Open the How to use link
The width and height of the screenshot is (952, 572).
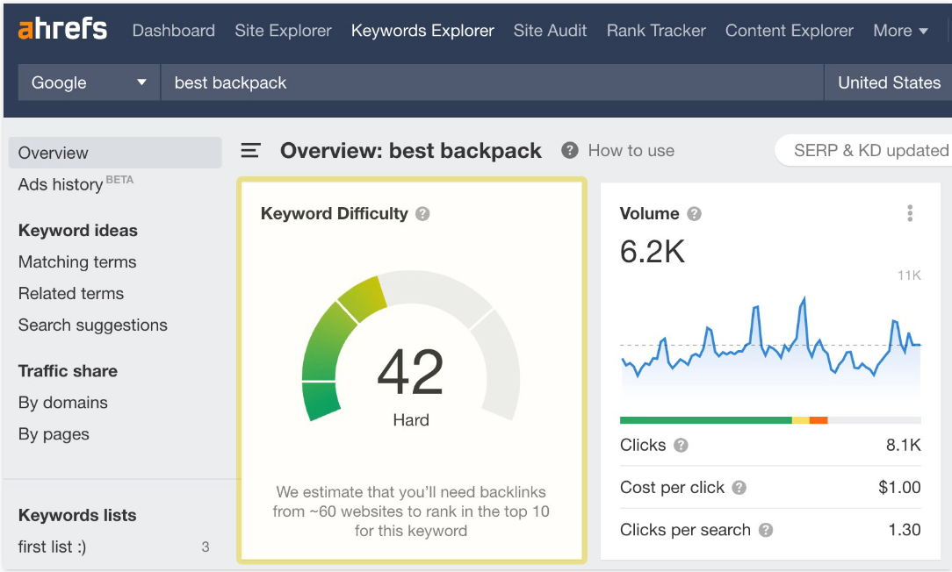(x=631, y=150)
